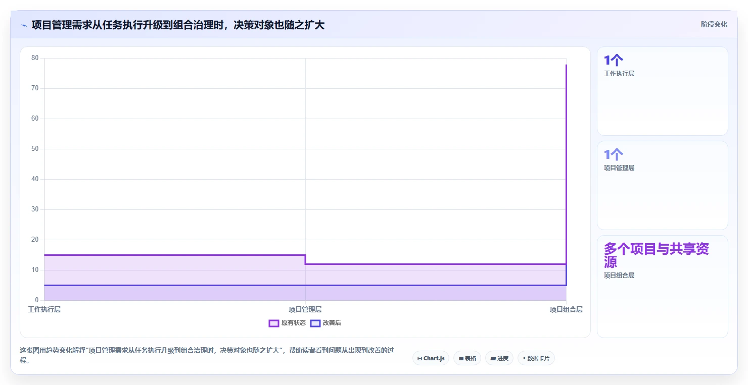Toggle the 改善后 legend label
Screen dimensions: 748x385
coord(332,323)
